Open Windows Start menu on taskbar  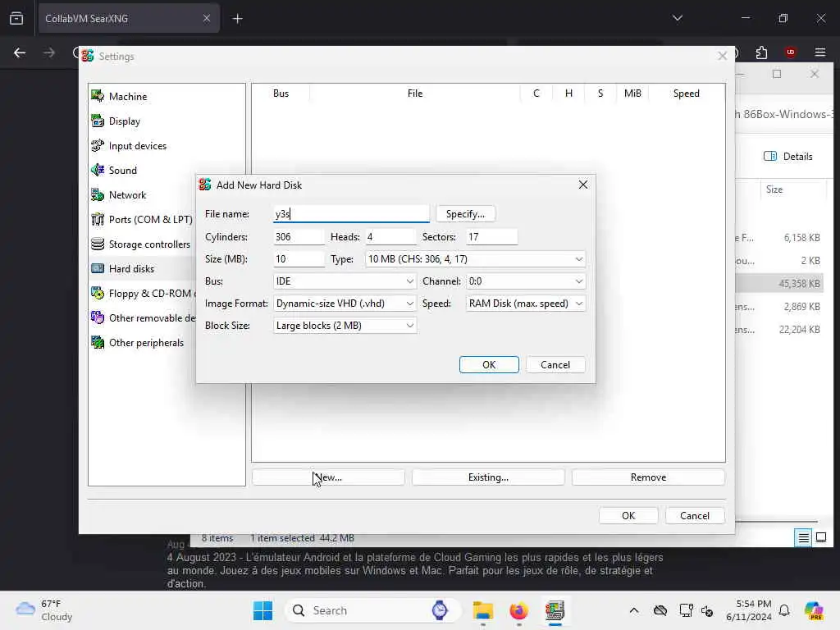pyautogui.click(x=262, y=610)
